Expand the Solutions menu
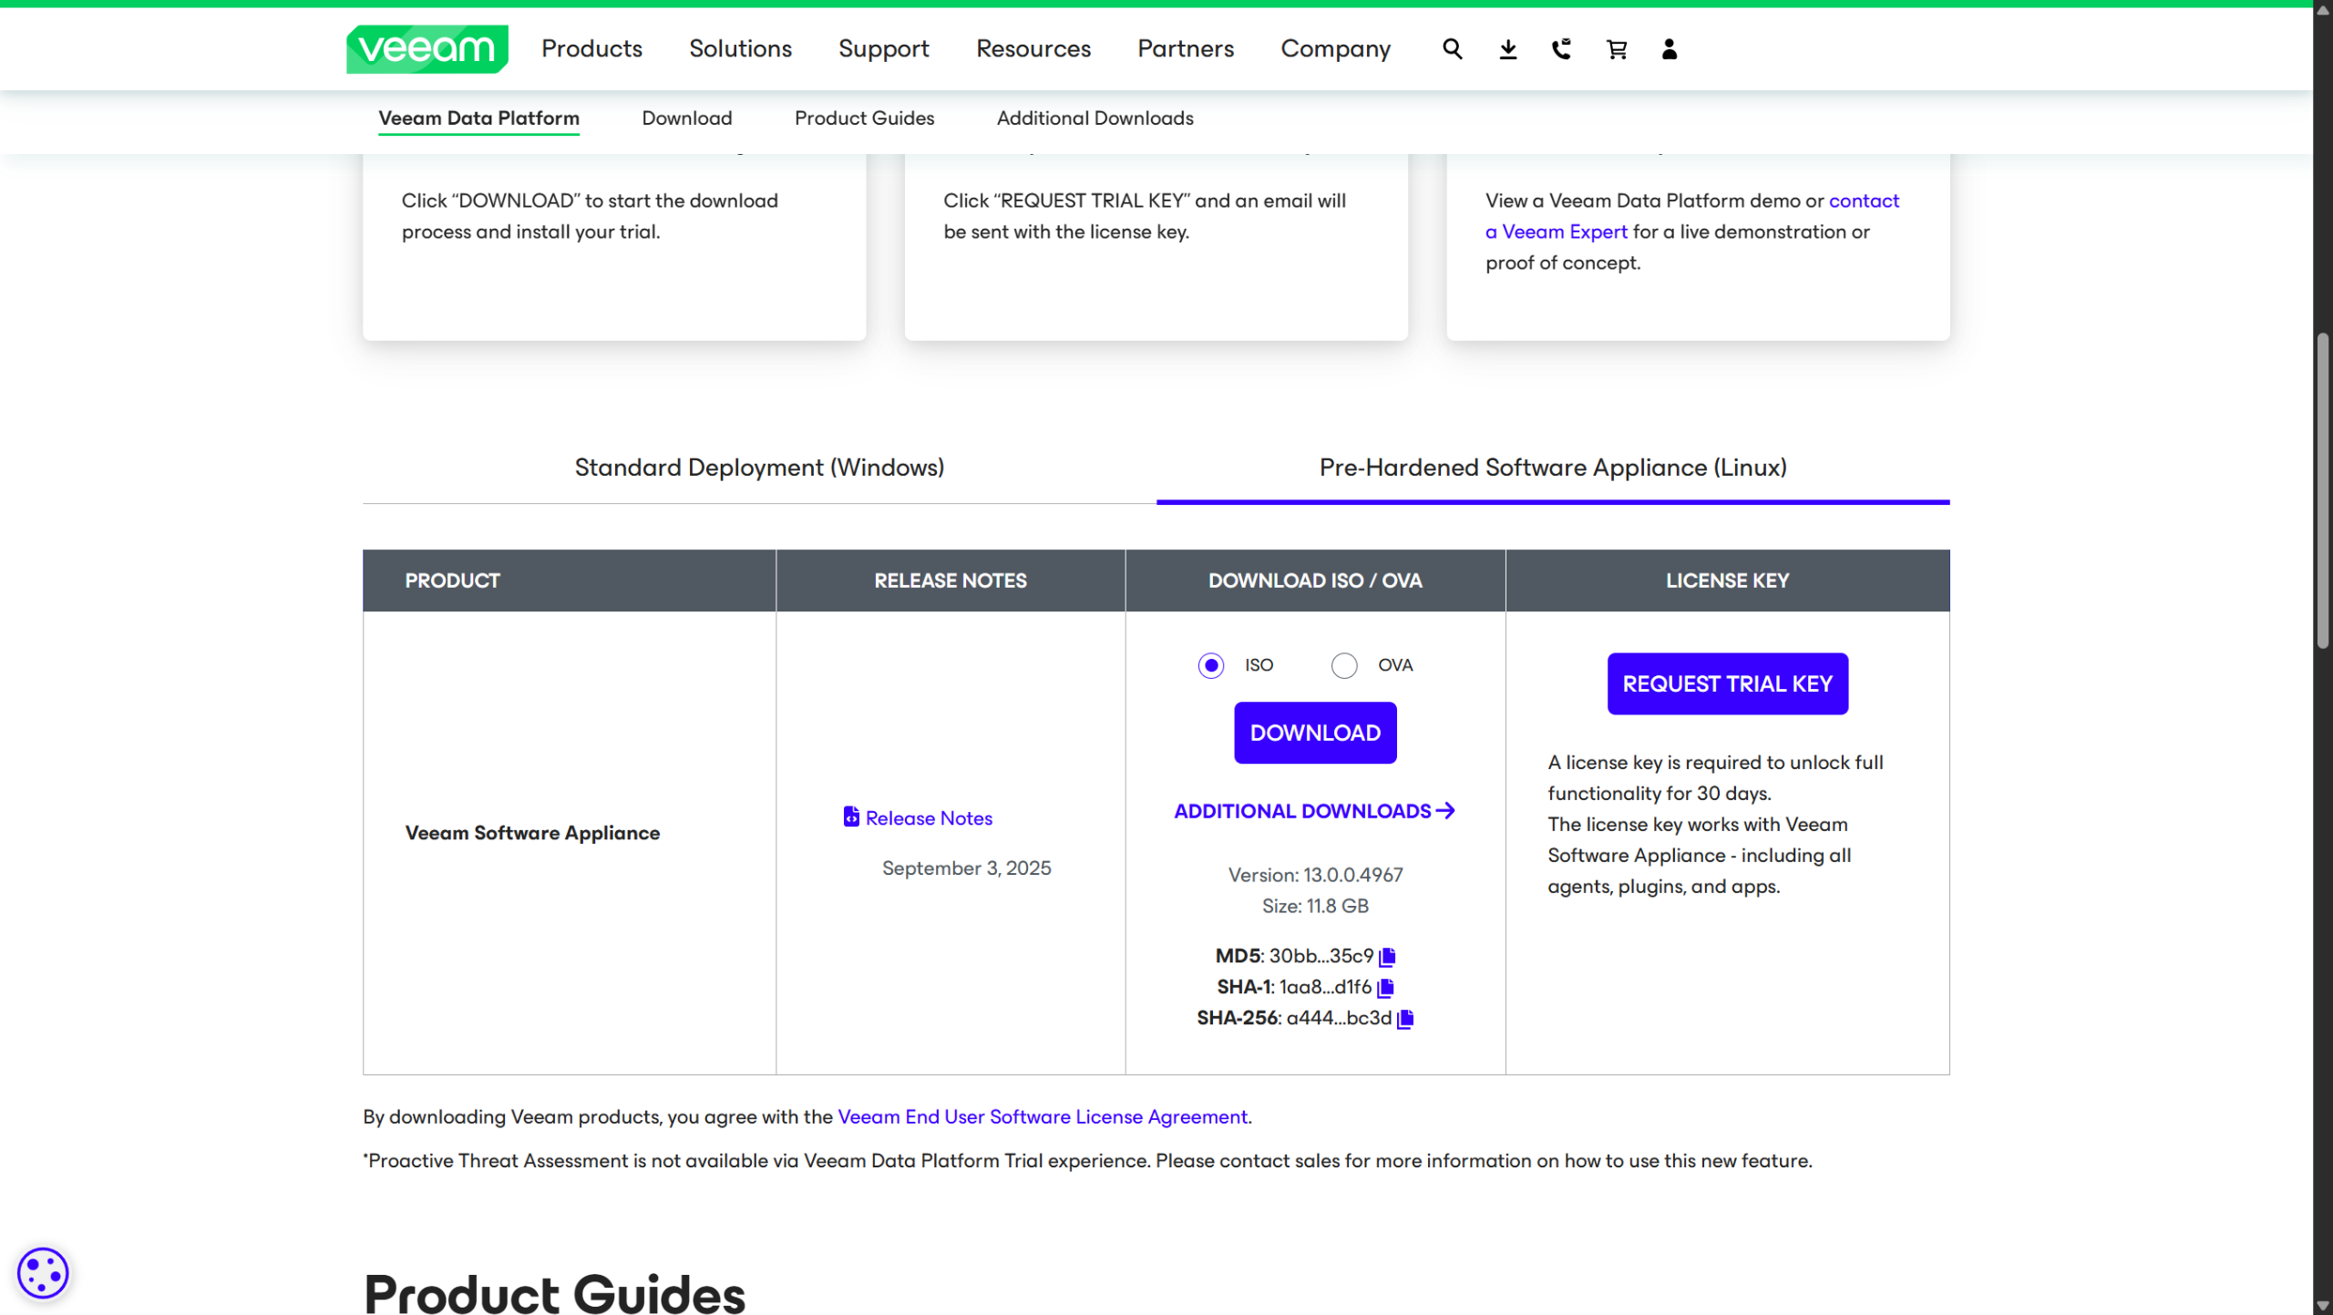Viewport: 2333px width, 1315px height. (x=740, y=49)
